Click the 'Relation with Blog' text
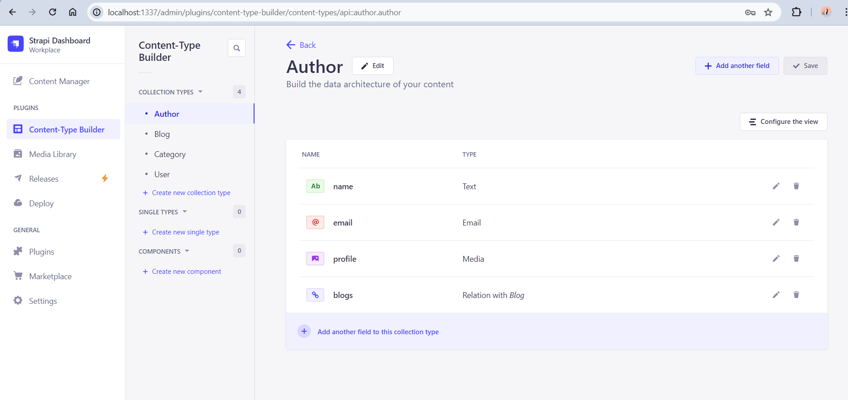The width and height of the screenshot is (848, 400). [x=493, y=295]
